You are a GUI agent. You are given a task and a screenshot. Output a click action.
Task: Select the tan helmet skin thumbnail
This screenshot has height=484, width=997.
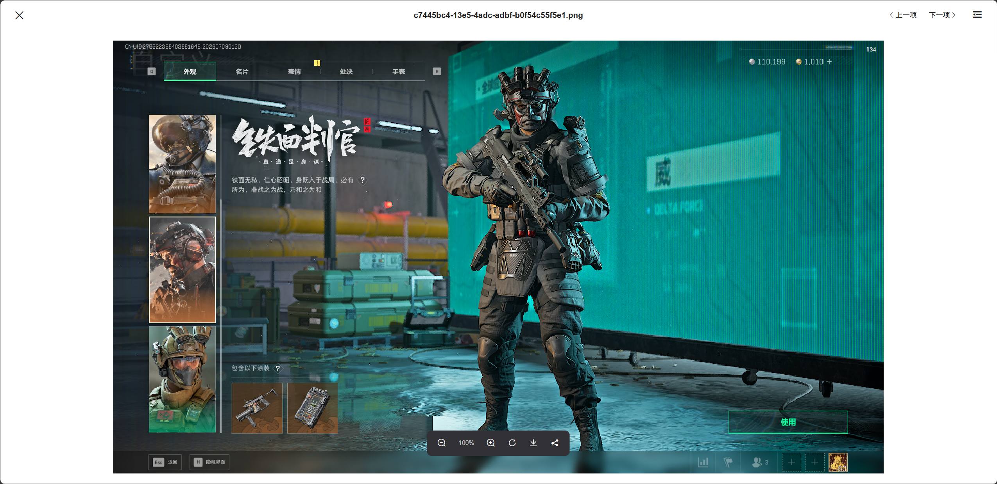pos(182,379)
